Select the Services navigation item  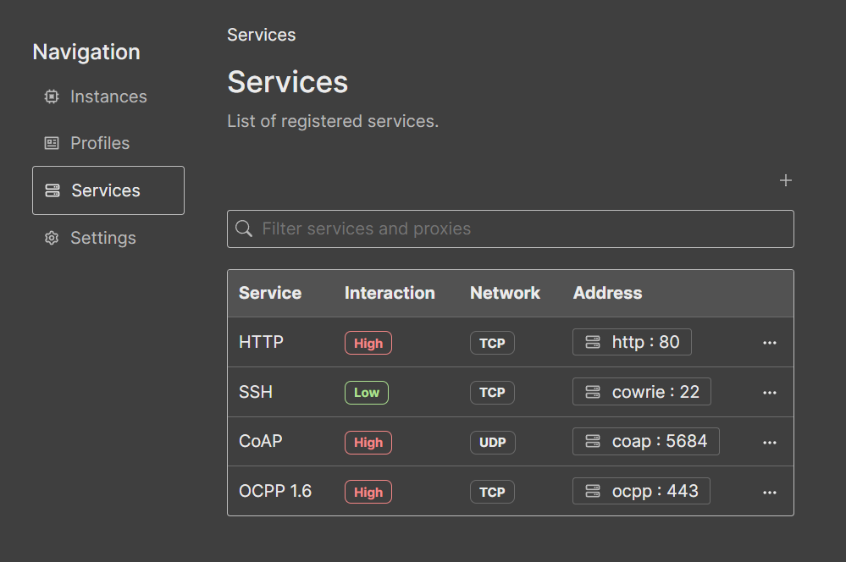108,190
